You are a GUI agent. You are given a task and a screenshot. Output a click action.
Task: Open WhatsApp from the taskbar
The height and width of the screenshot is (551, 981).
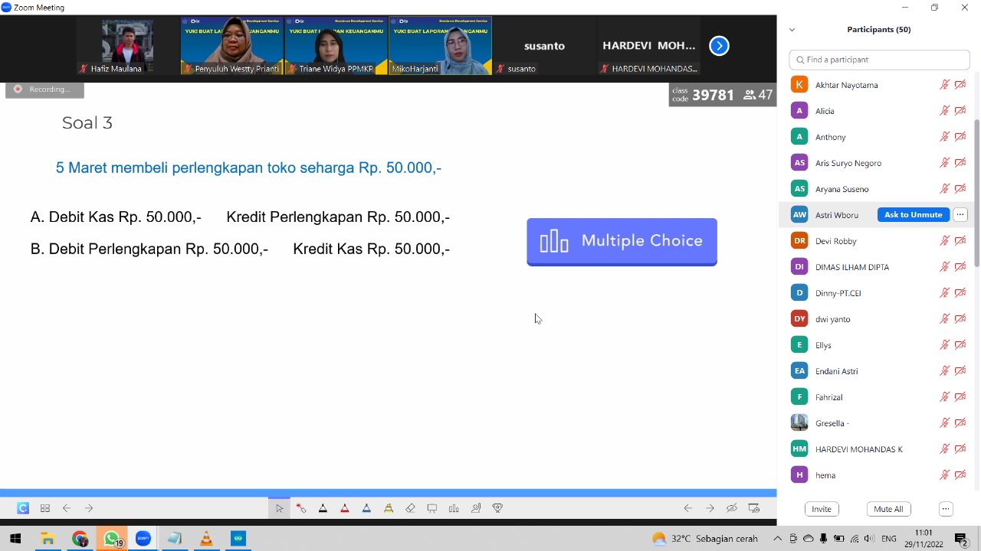coord(112,539)
